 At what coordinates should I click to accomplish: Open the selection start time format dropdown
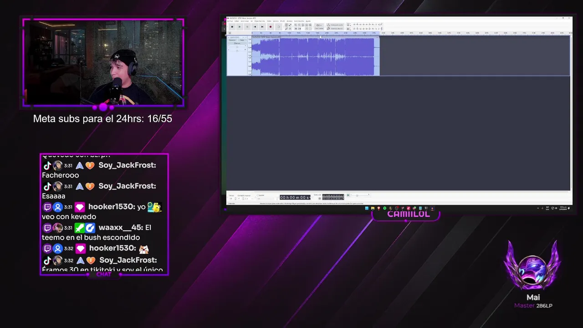click(x=343, y=195)
